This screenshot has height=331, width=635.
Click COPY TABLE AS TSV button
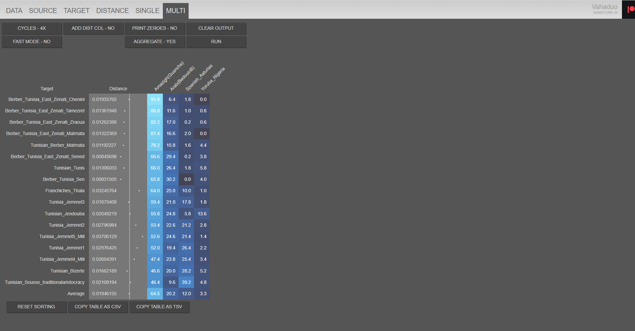(x=159, y=307)
